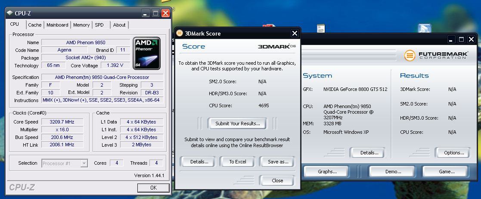This screenshot has width=481, height=199.
Task: Select the CPU tab in CPU-Z
Action: tap(14, 24)
